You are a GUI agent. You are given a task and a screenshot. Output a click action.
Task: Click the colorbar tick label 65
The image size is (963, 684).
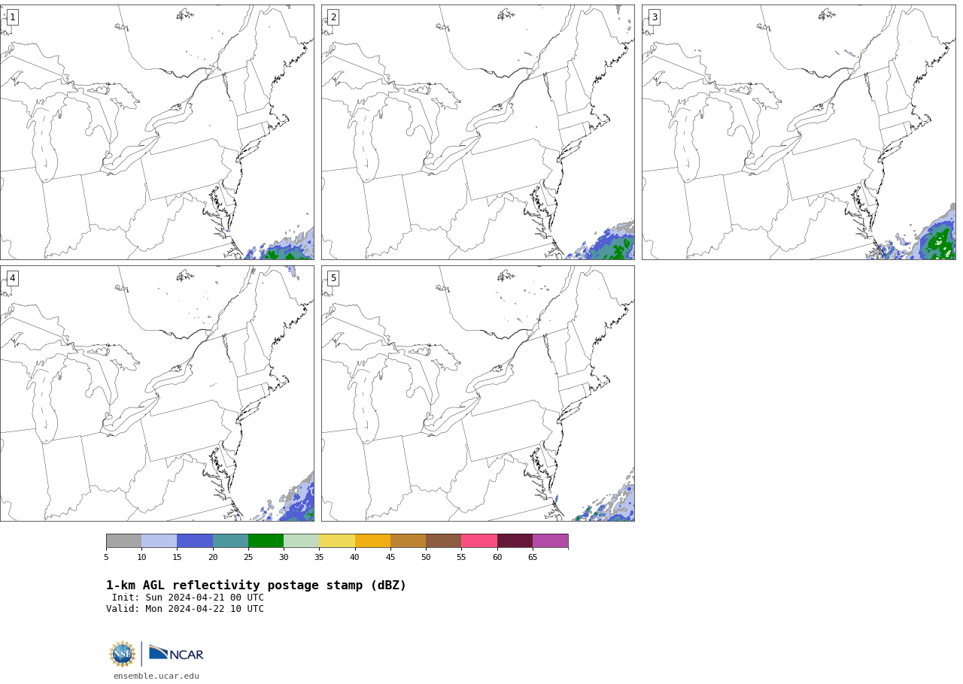tap(533, 557)
